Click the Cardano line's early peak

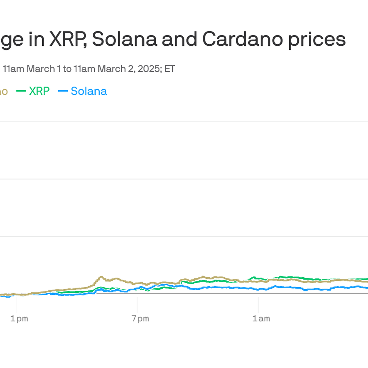(x=101, y=277)
